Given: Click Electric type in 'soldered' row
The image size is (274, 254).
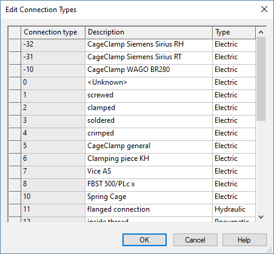Looking at the screenshot, I should click(x=234, y=122).
